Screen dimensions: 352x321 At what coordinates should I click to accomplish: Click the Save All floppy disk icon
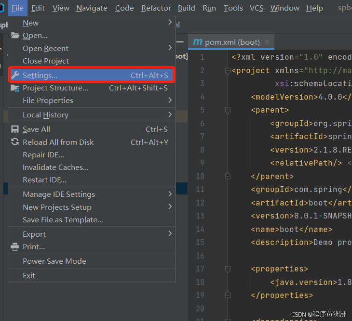click(x=15, y=129)
